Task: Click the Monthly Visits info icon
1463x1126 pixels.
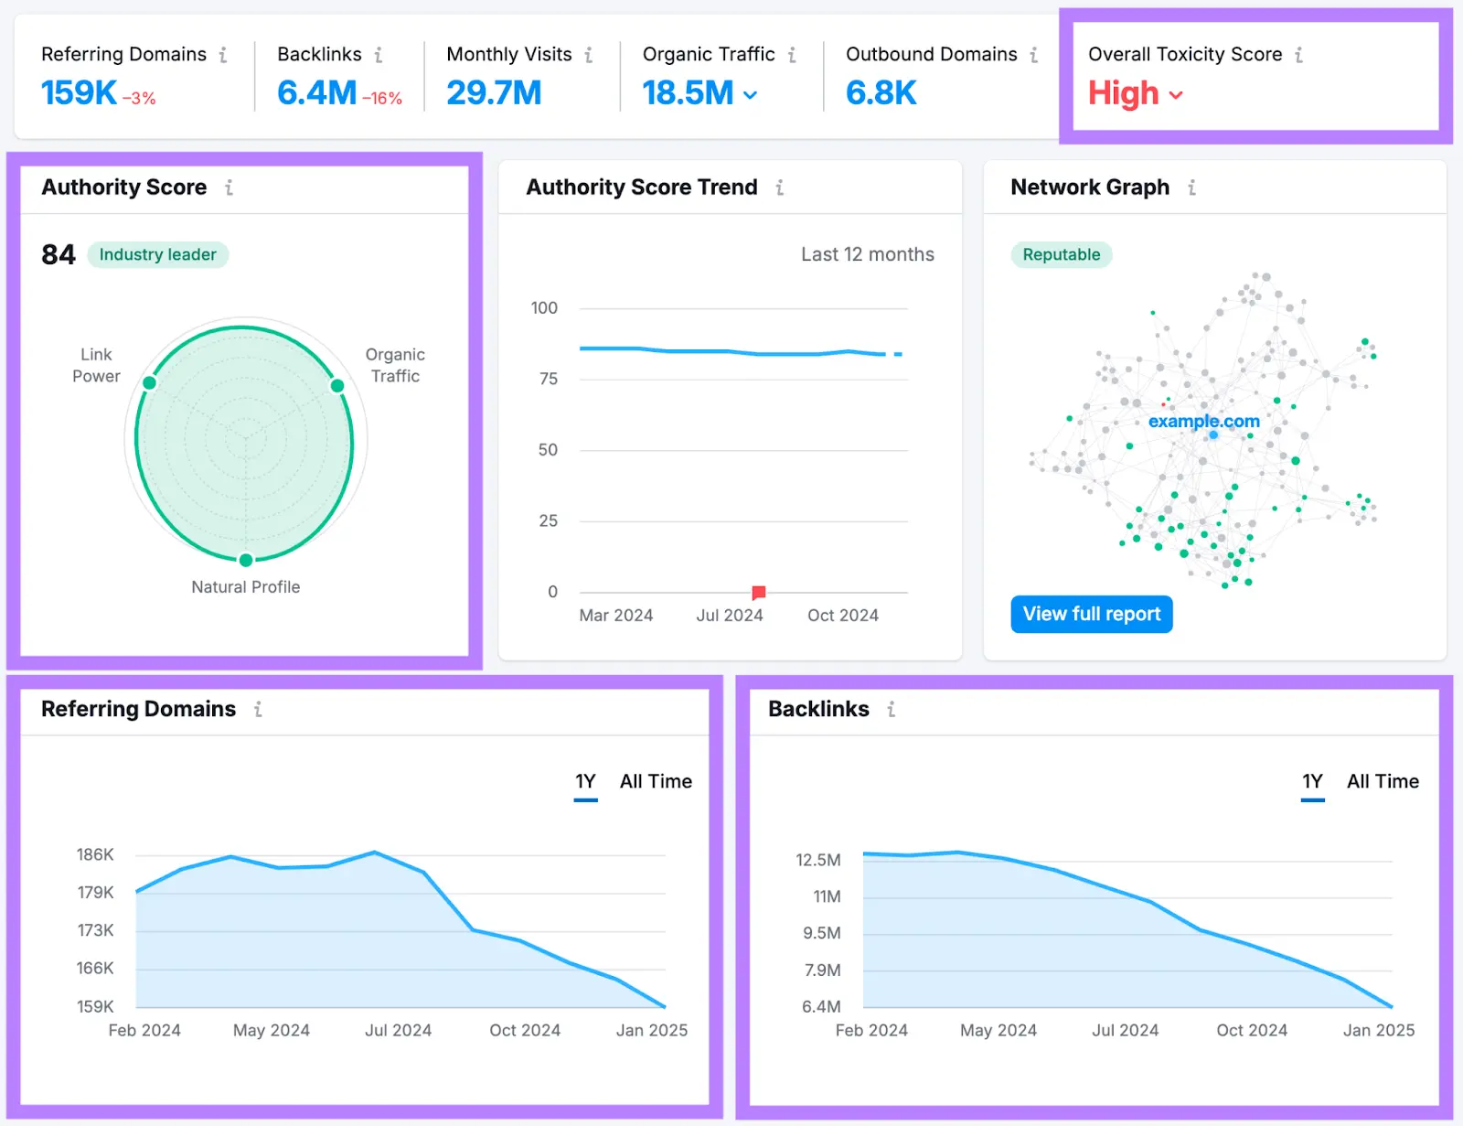Action: pos(590,54)
